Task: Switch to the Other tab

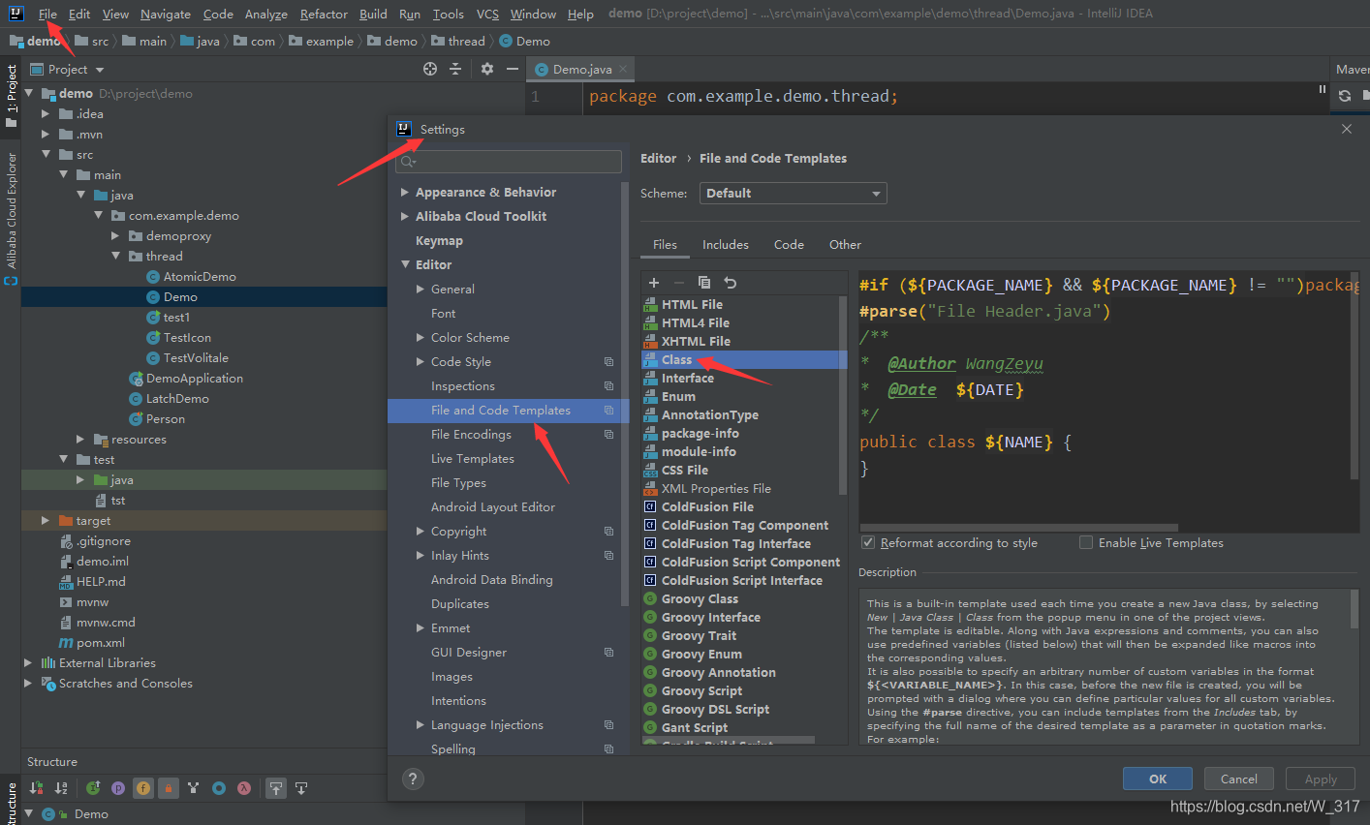Action: pyautogui.click(x=845, y=245)
